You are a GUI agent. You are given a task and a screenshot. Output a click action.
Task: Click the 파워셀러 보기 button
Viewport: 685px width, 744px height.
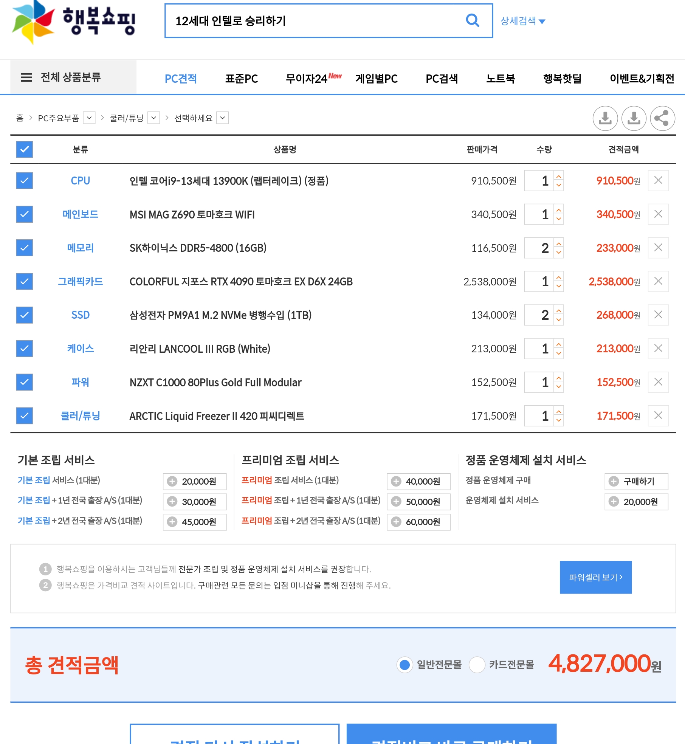tap(596, 577)
